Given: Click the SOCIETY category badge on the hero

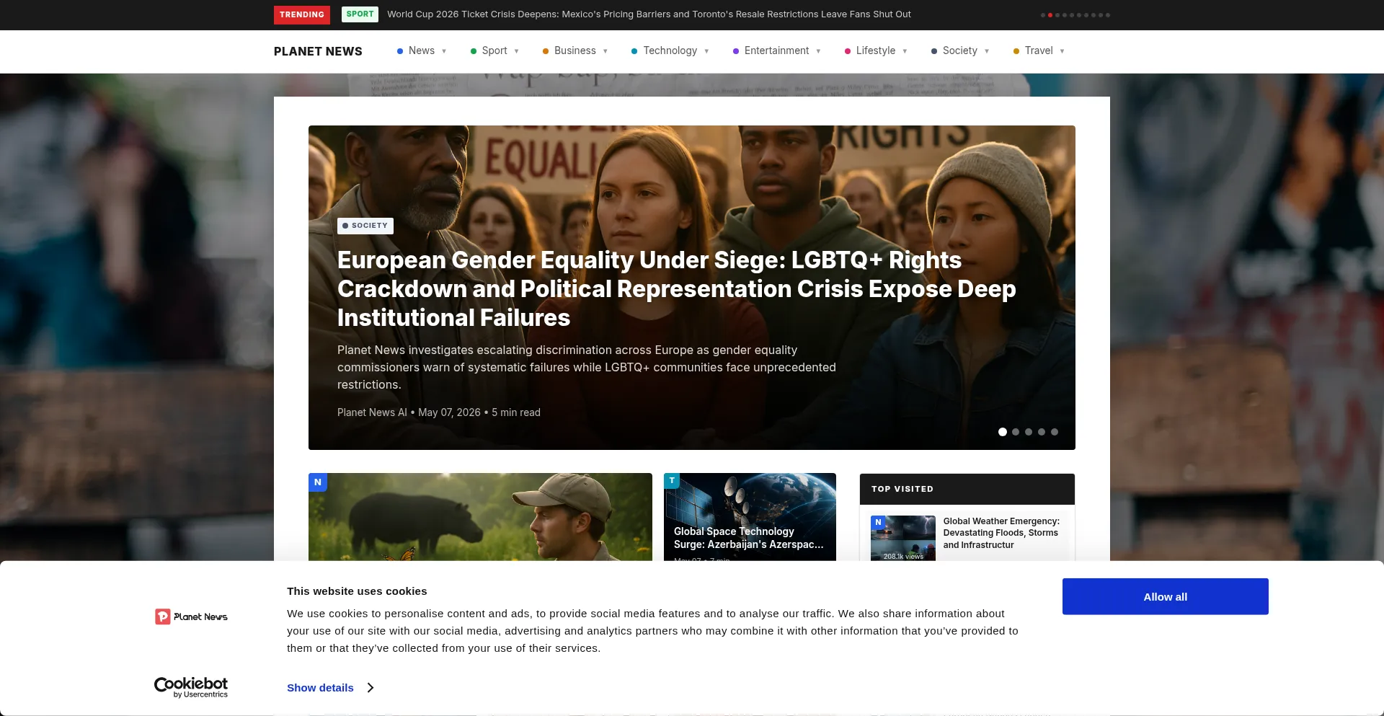Looking at the screenshot, I should [365, 226].
